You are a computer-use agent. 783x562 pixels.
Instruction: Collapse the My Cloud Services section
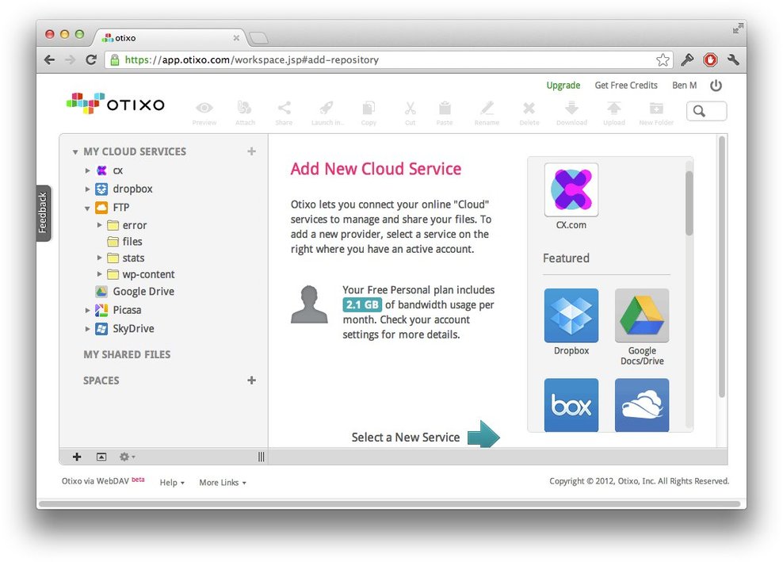(75, 152)
